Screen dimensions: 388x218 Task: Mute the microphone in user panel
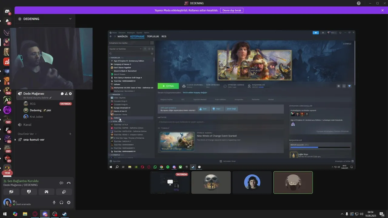coord(54,203)
